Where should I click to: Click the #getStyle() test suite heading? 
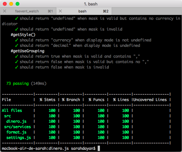point(23,35)
